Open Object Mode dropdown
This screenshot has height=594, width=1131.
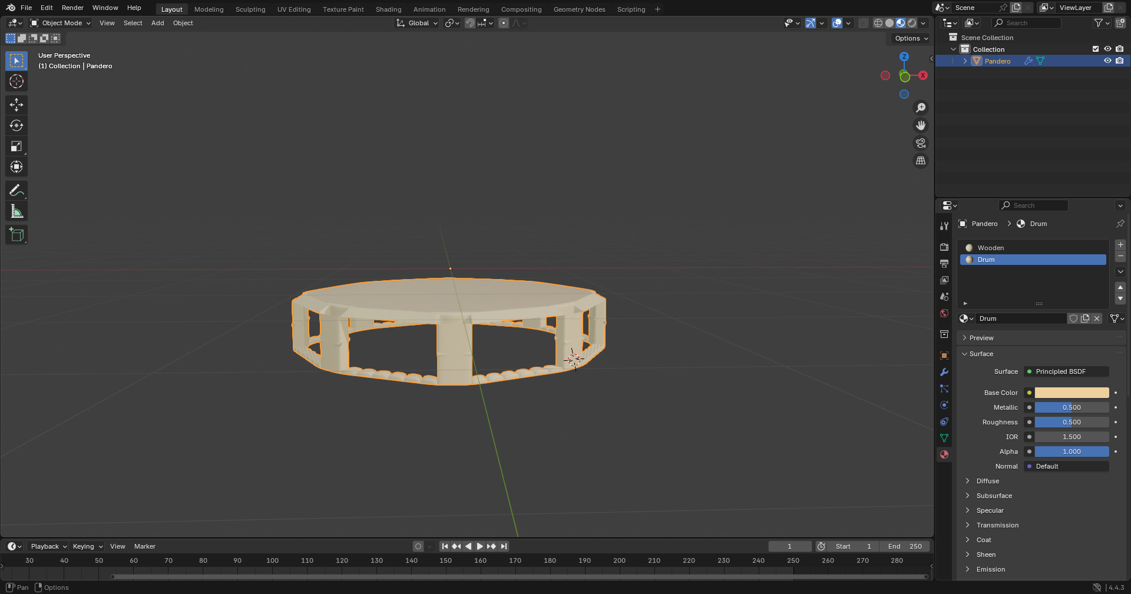pos(61,23)
